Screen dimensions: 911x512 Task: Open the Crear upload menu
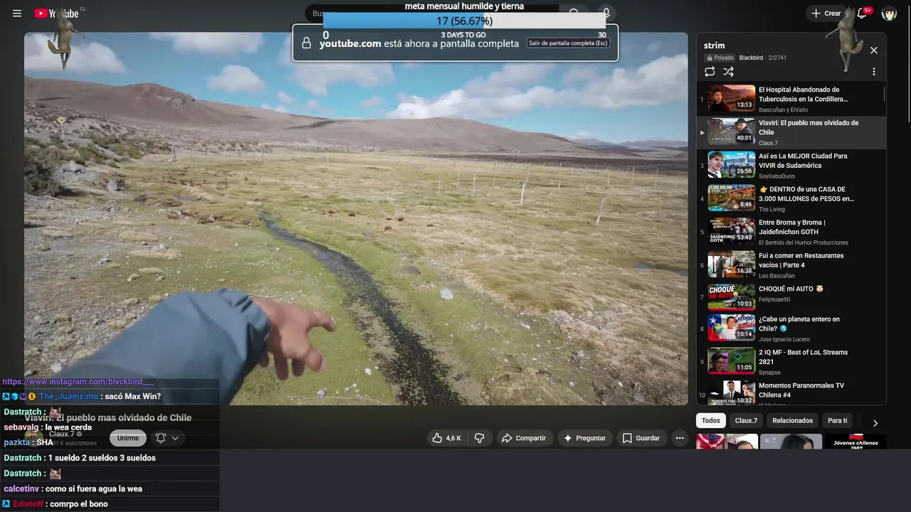[826, 14]
